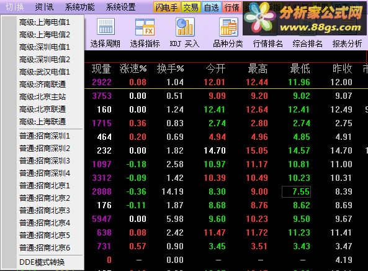368x271 pixels.
Task: Open the 选择周期 period selector icon
Action: click(x=105, y=27)
